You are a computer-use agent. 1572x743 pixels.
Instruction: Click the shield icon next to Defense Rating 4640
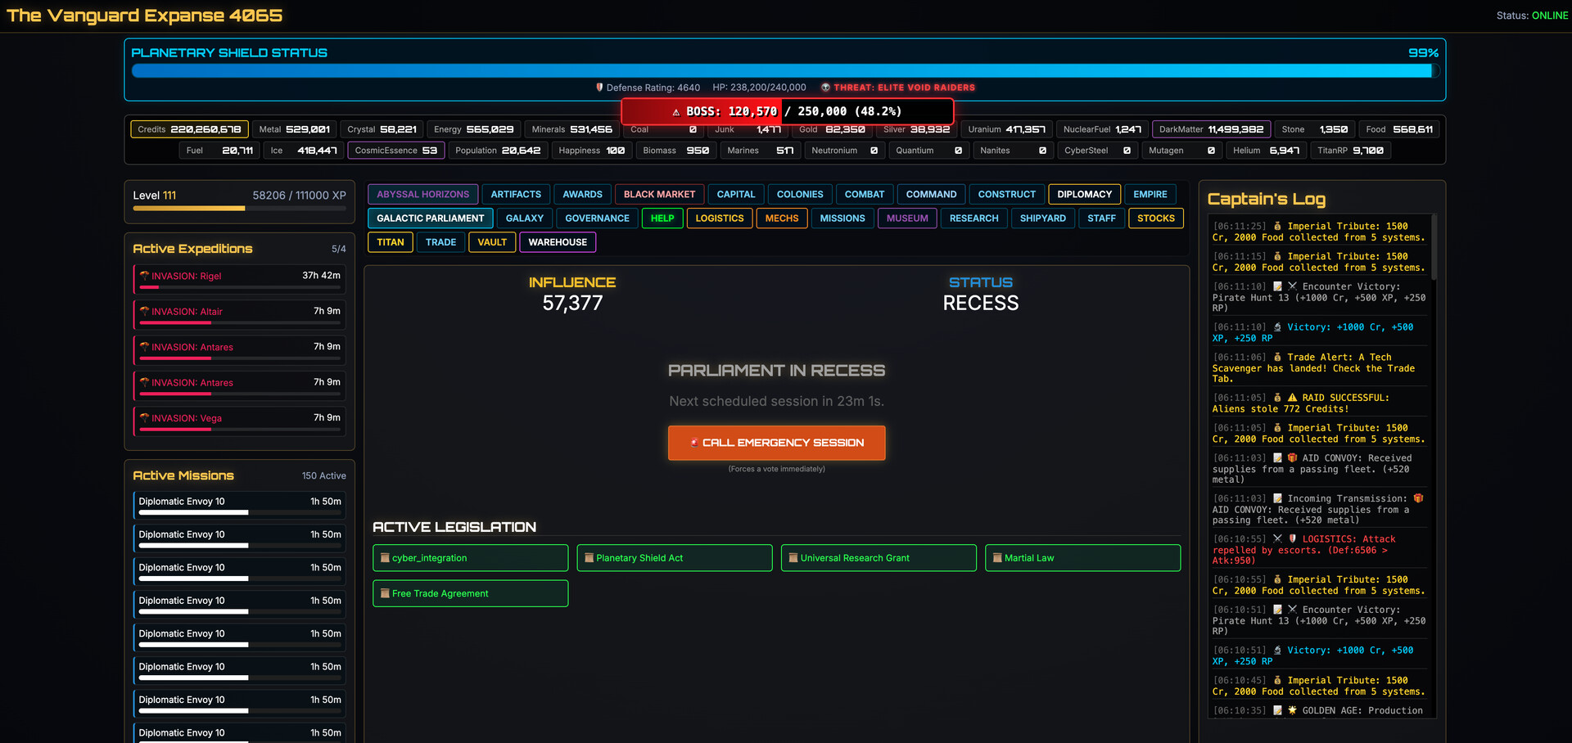pos(599,88)
